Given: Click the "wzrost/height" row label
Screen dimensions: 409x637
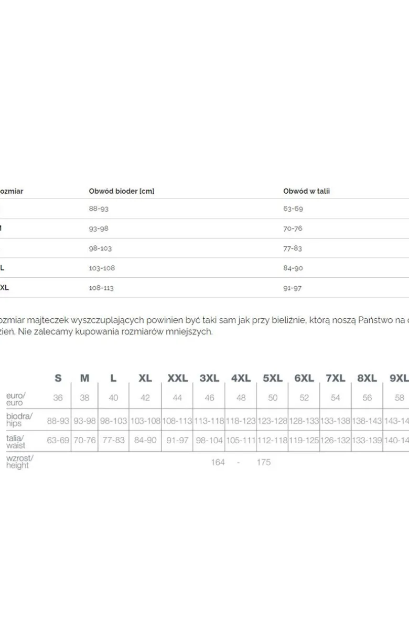Looking at the screenshot, I should [20, 462].
